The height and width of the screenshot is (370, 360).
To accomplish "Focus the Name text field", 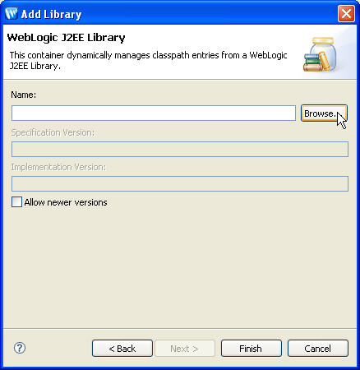I will point(154,113).
